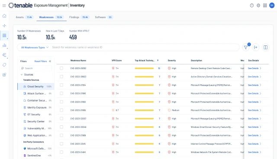Open the help question-mark icon
This screenshot has height=159, width=277.
(x=252, y=6)
